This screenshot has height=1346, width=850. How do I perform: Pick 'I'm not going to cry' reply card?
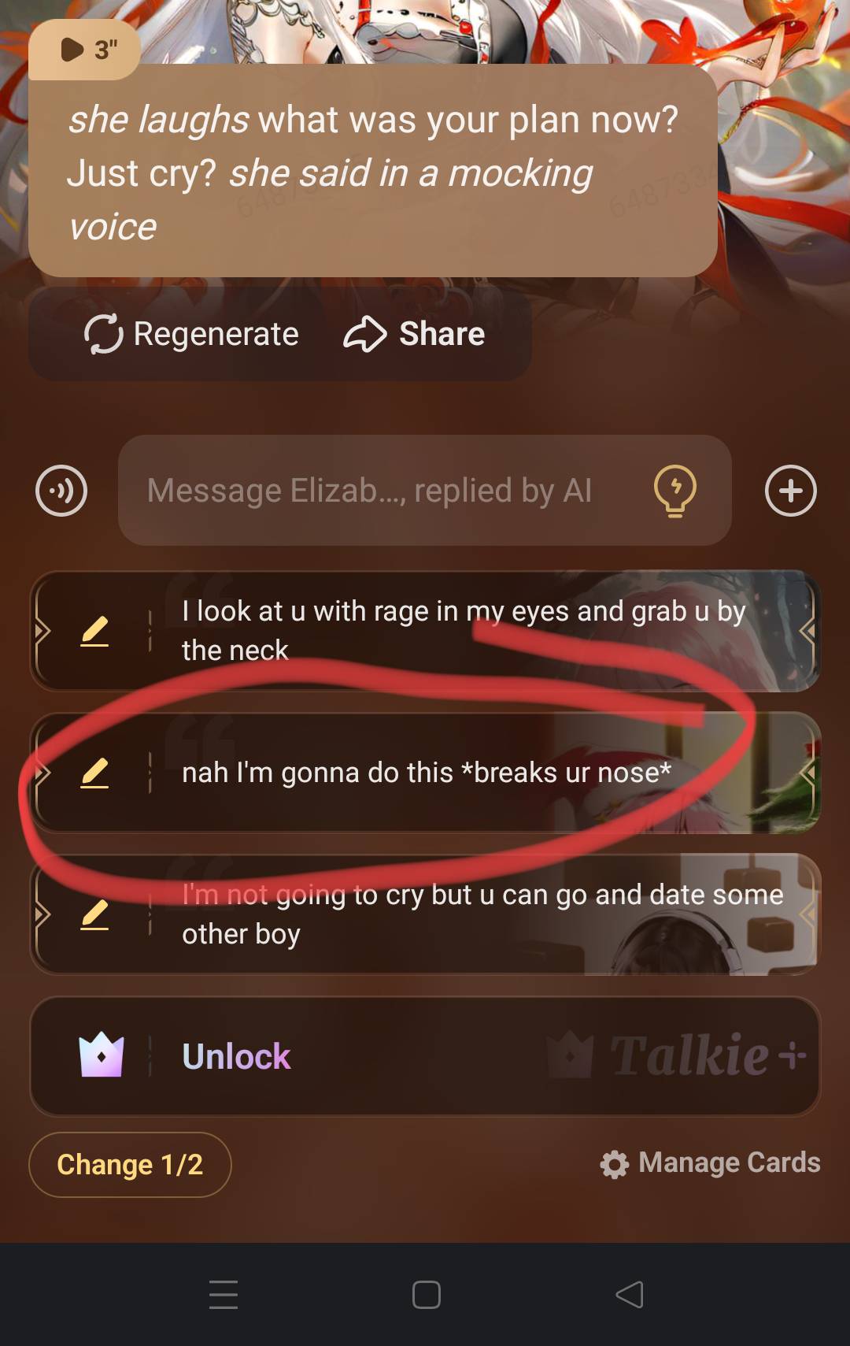click(x=425, y=914)
